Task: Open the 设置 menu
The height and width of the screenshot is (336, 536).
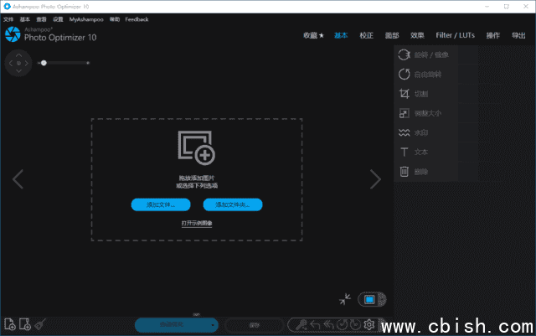Action: pyautogui.click(x=58, y=19)
